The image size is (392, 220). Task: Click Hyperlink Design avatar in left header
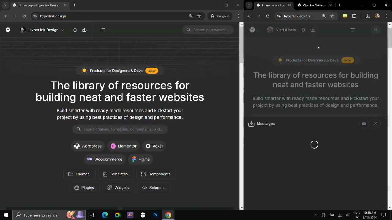tap(23, 30)
